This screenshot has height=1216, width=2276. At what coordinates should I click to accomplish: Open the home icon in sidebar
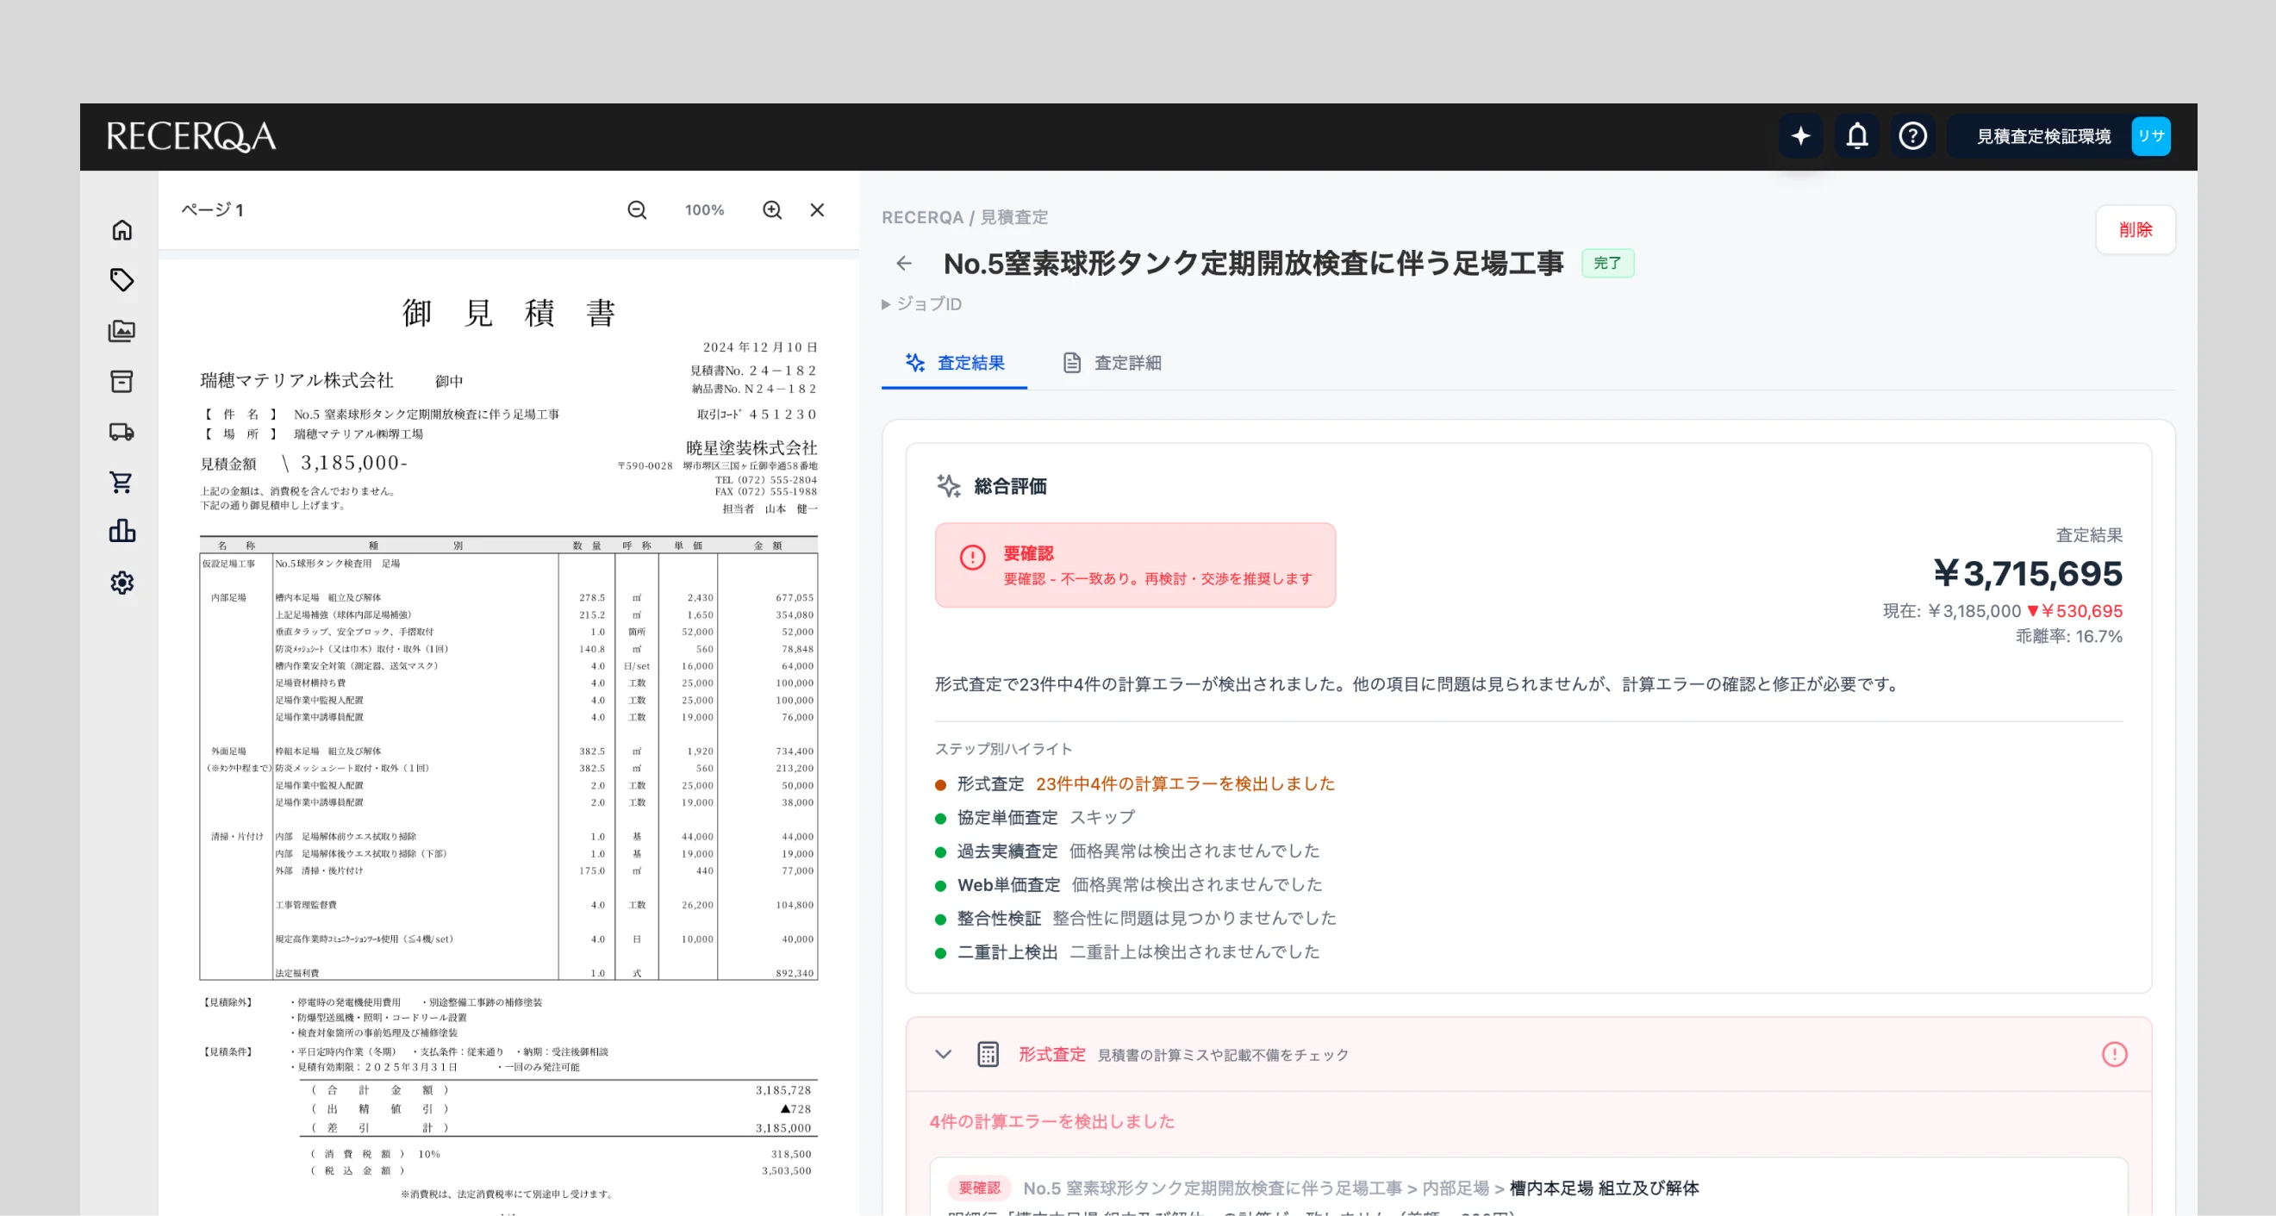pyautogui.click(x=122, y=230)
